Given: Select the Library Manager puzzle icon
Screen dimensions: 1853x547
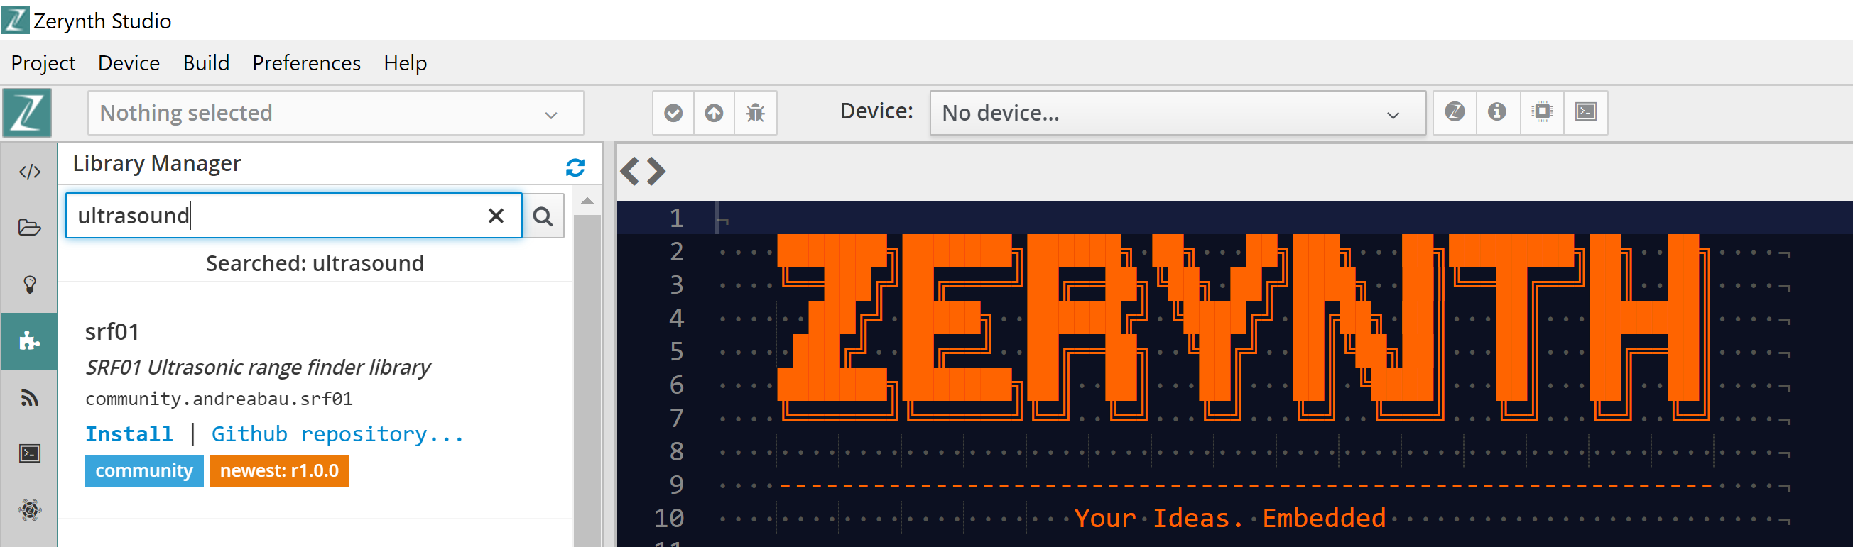Looking at the screenshot, I should coord(30,341).
